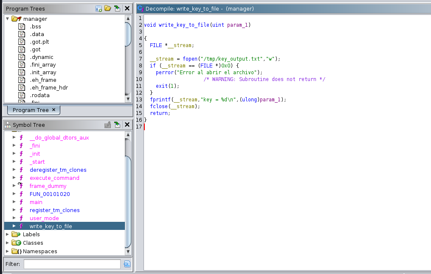Select the _init function
This screenshot has height=274, width=431.
[35, 154]
